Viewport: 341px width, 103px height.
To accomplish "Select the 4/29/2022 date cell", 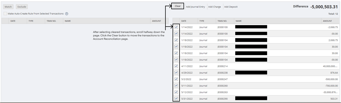I will point(187,73).
